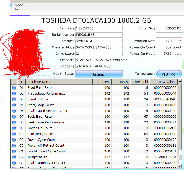Click status icon for Power-off Retract Count row
This screenshot has width=184, height=170.
(14, 146)
